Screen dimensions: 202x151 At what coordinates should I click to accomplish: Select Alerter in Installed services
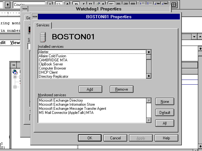[92, 52]
